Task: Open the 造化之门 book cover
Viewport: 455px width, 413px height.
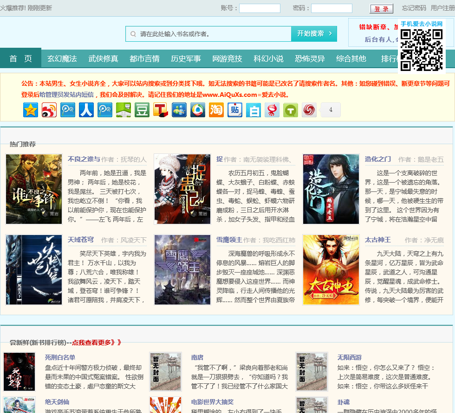Action: (x=331, y=189)
